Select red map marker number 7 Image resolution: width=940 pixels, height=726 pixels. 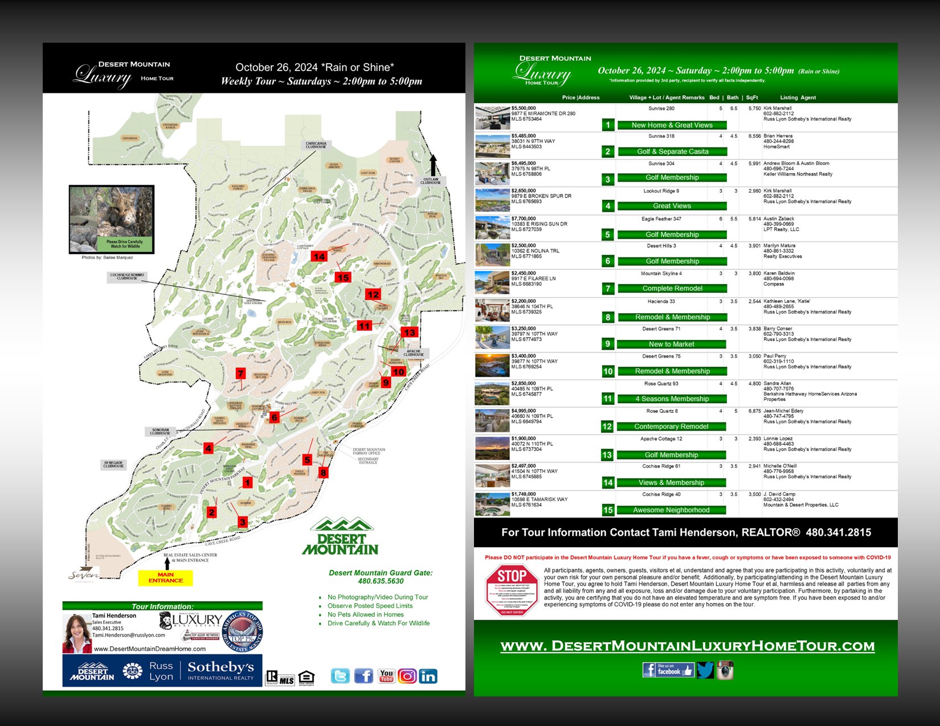point(240,374)
